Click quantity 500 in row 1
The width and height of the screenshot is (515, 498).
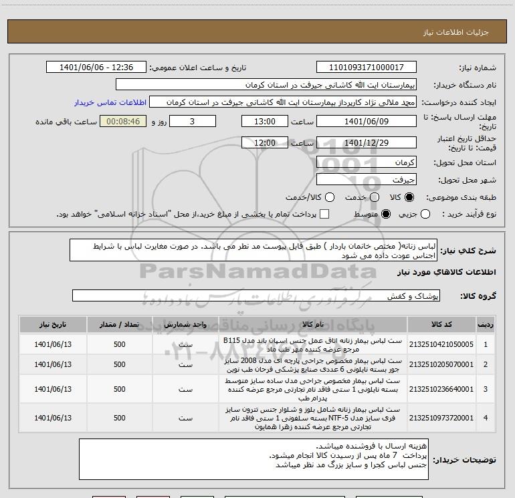(120, 344)
